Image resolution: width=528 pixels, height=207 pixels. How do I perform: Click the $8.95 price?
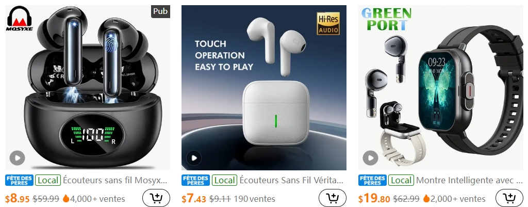coord(18,199)
